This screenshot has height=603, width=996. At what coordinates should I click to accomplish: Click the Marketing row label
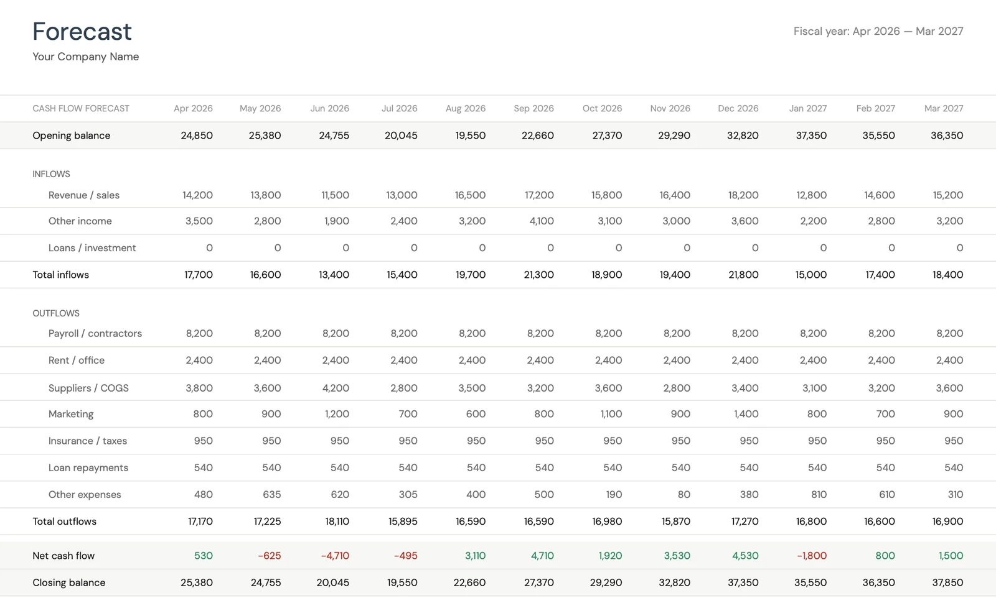(x=71, y=413)
